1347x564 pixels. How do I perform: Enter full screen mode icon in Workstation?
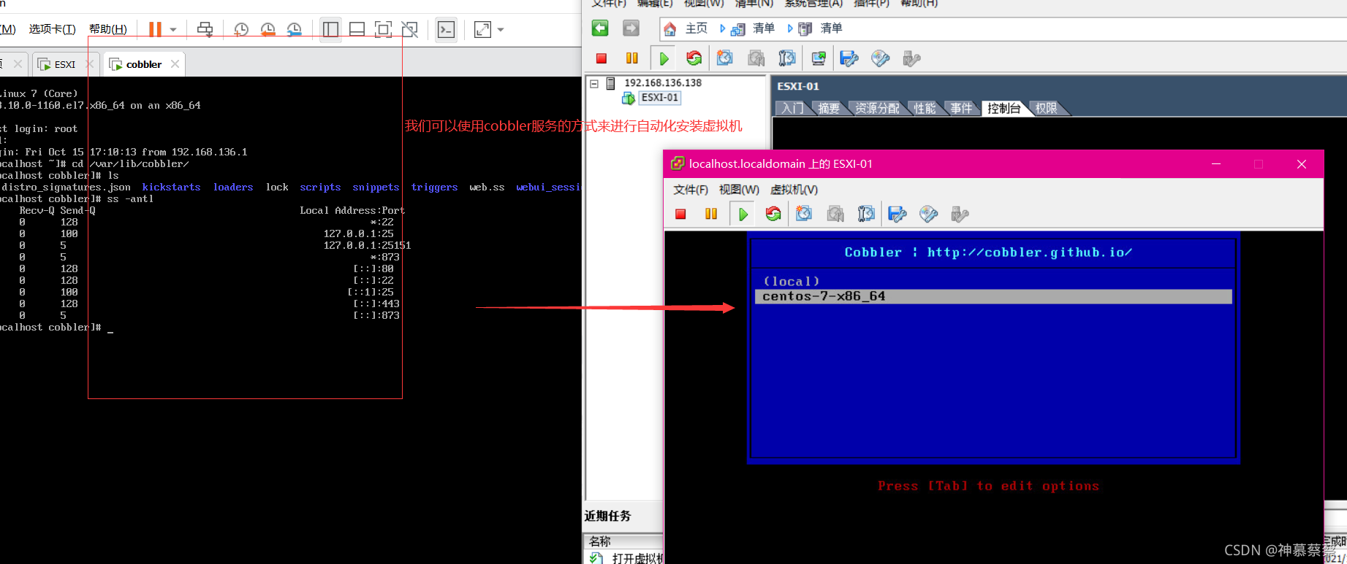click(x=383, y=29)
